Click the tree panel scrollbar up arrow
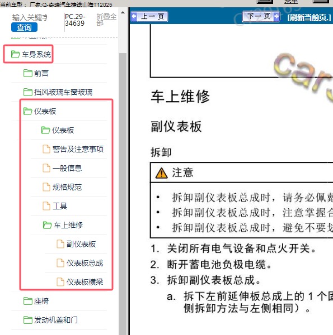Screen dimensions: 333x335 123,13
